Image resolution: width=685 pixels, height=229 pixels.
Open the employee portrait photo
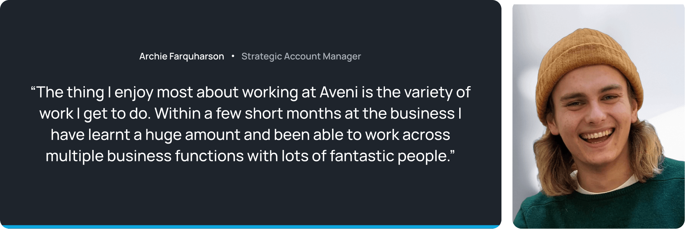point(598,116)
